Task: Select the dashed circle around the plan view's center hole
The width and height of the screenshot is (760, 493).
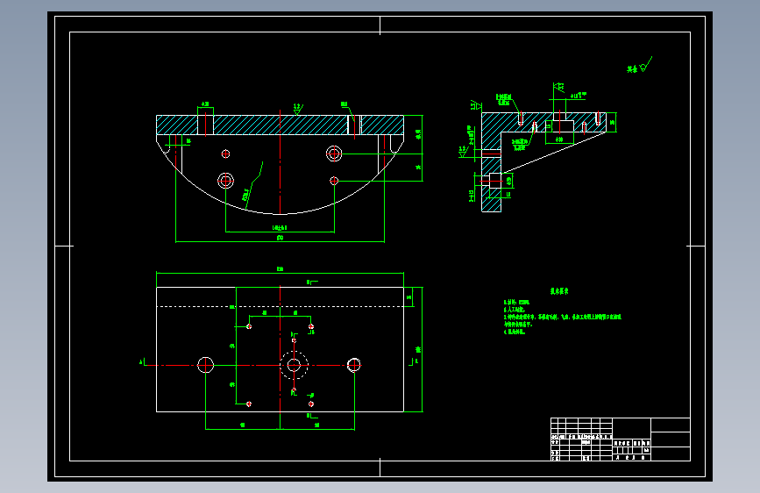Action: point(294,366)
